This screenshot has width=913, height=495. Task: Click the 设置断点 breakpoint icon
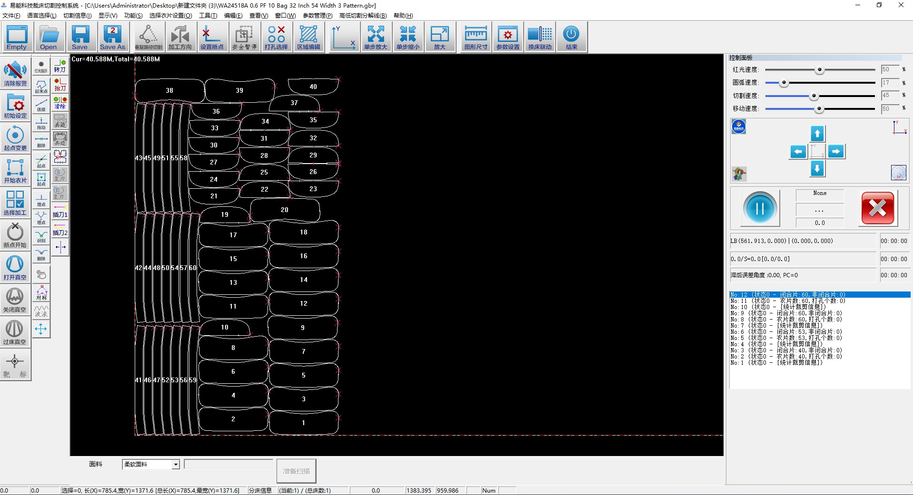(212, 38)
